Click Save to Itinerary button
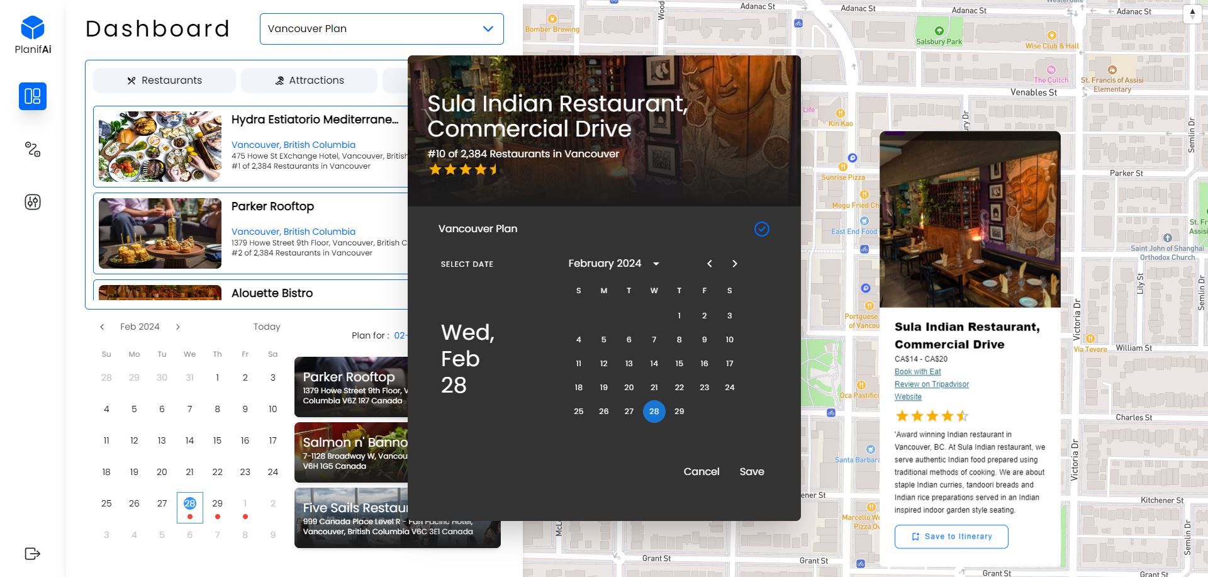Image resolution: width=1208 pixels, height=577 pixels. tap(951, 537)
